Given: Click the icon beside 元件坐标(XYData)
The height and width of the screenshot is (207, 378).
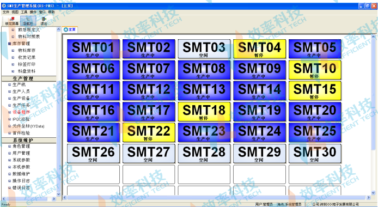Looking at the screenshot, I should click(x=10, y=126).
